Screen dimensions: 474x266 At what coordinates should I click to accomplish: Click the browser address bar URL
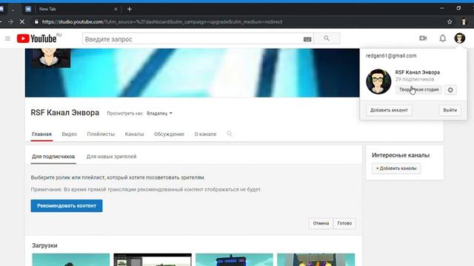point(162,21)
